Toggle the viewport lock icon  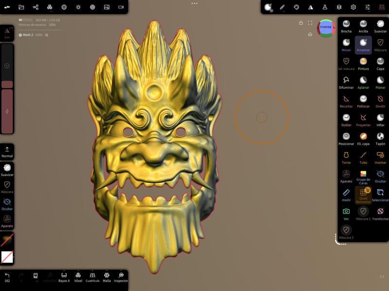pyautogui.click(x=301, y=23)
